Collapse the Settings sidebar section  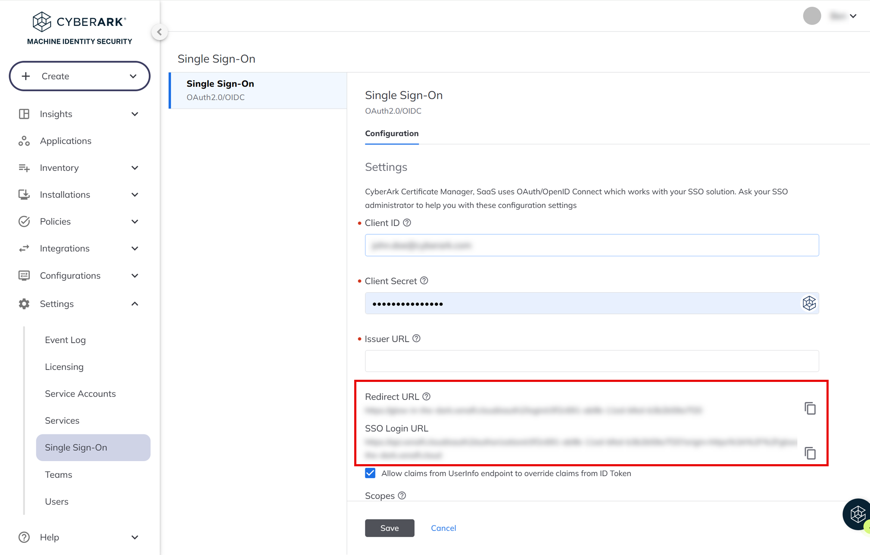pos(134,304)
